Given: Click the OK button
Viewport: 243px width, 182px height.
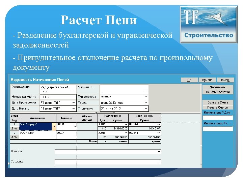Looking at the screenshot, I should coord(189,80).
